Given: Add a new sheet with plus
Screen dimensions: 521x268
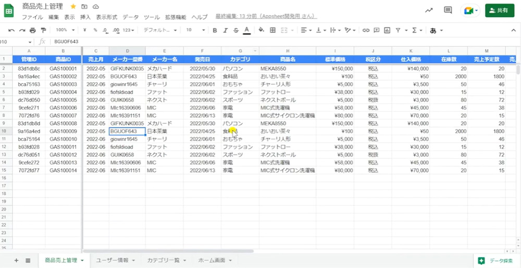Looking at the screenshot, I should tap(16, 261).
